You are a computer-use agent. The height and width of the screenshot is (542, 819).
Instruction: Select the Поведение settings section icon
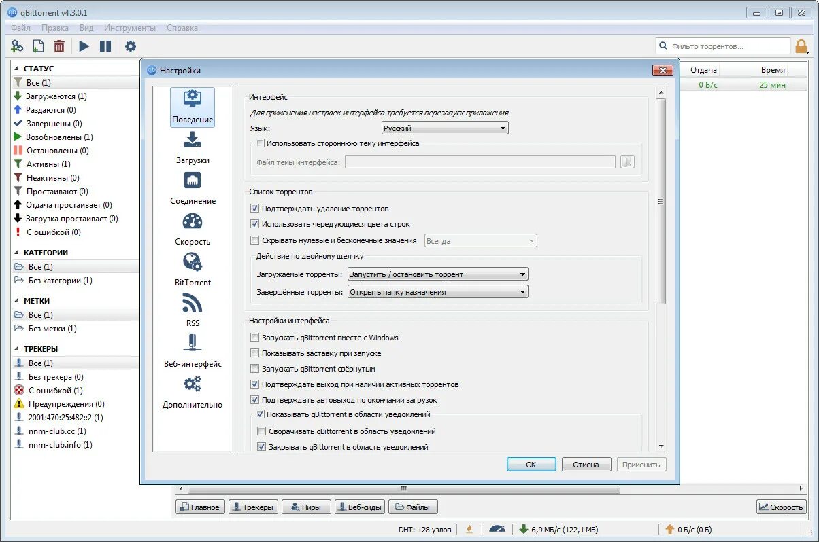click(x=193, y=106)
